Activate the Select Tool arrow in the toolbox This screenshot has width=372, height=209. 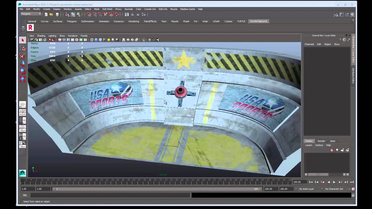(x=22, y=40)
